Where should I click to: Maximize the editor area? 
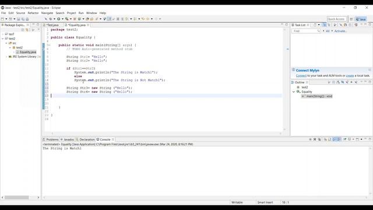(x=286, y=24)
